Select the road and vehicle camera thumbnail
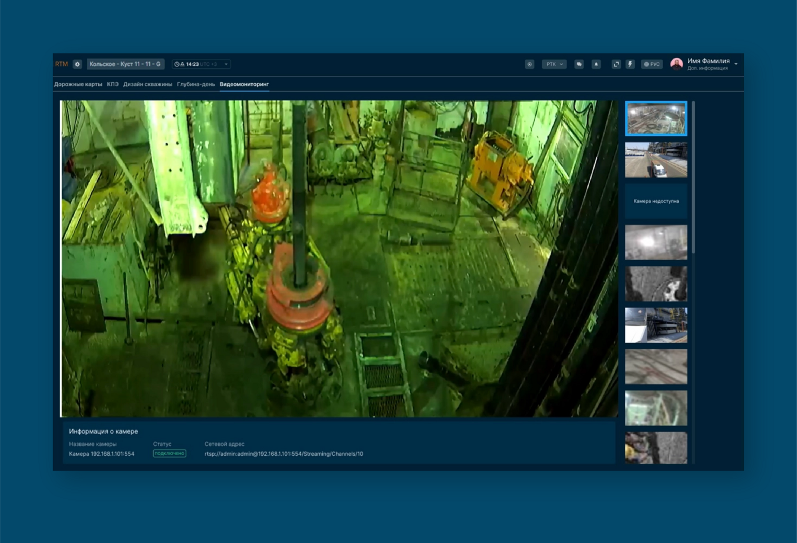The image size is (797, 543). click(656, 160)
